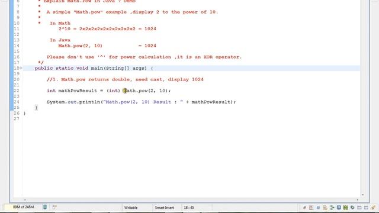Click the blue square status tray icon
This screenshot has width=379, height=213.
pyautogui.click(x=339, y=208)
